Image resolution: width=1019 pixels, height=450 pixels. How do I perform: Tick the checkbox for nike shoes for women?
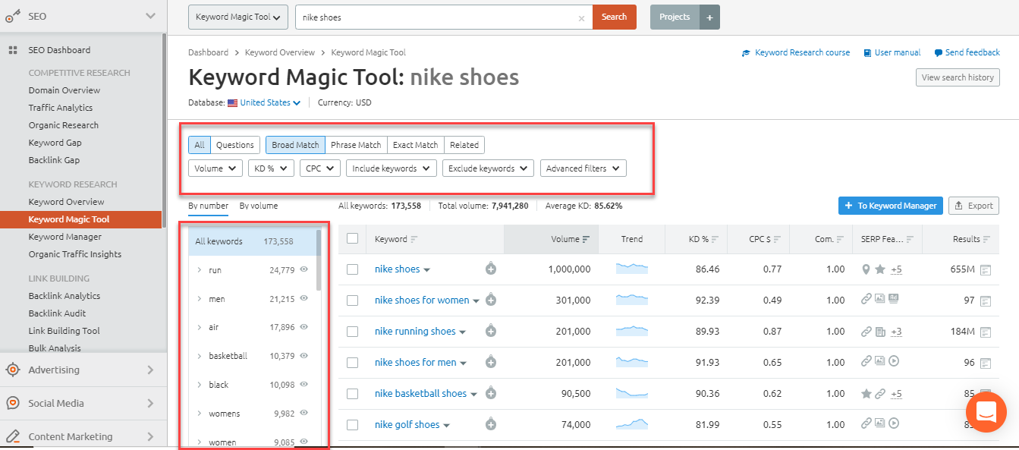tap(352, 301)
